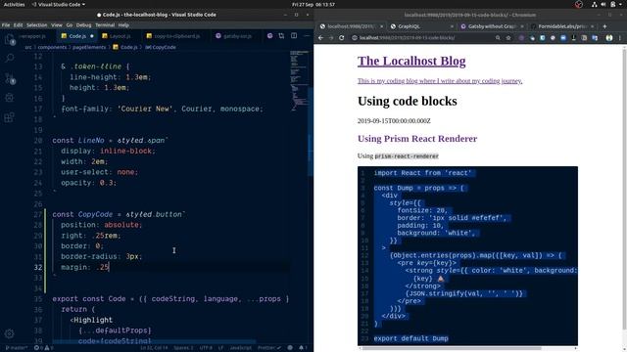Open the Manage gear at activity bar bottom
The width and height of the screenshot is (627, 352).
click(x=10, y=333)
